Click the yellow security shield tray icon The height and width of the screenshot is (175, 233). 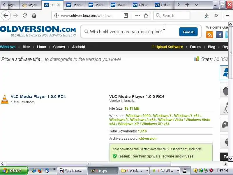195,171
